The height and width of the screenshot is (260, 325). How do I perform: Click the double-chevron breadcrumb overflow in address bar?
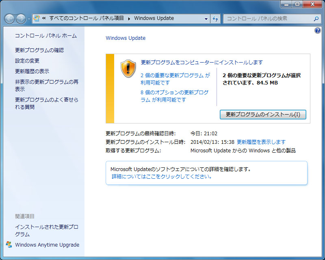click(x=44, y=18)
